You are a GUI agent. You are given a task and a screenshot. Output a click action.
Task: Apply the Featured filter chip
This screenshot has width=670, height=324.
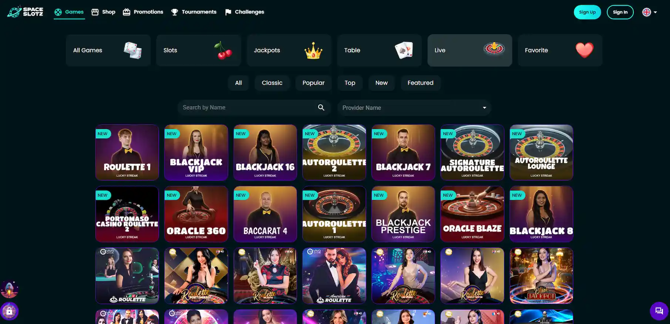tap(420, 83)
